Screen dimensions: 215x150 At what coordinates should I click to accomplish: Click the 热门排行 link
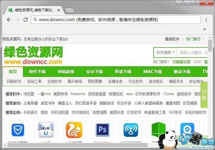pyautogui.click(x=193, y=39)
